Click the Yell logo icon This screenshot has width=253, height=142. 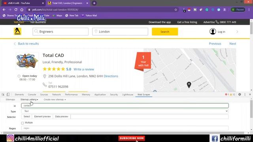click(x=17, y=31)
